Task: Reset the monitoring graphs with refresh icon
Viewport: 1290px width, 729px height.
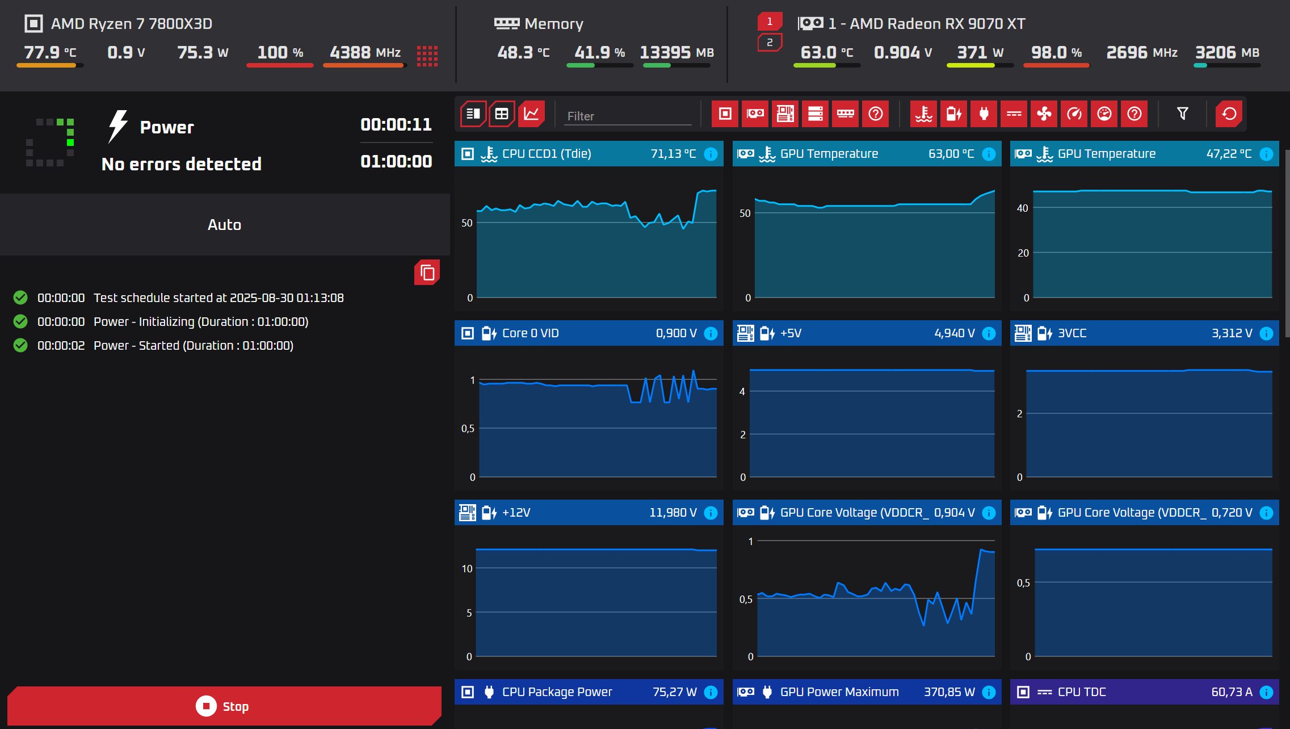Action: click(1229, 114)
